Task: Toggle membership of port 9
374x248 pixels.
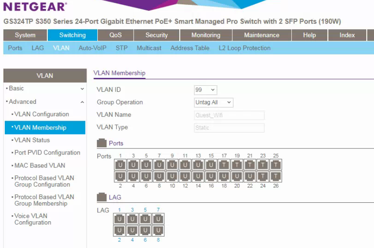Action: pos(172,164)
